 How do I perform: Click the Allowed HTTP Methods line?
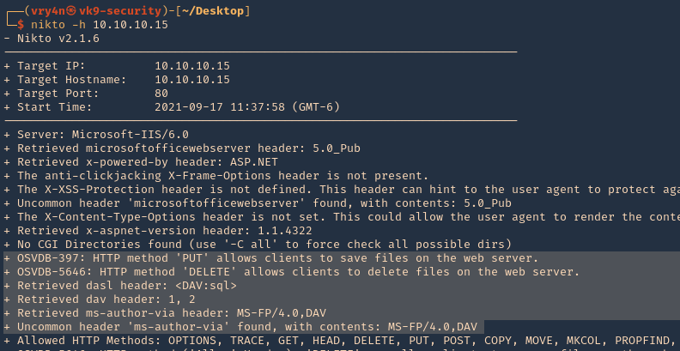pos(342,341)
